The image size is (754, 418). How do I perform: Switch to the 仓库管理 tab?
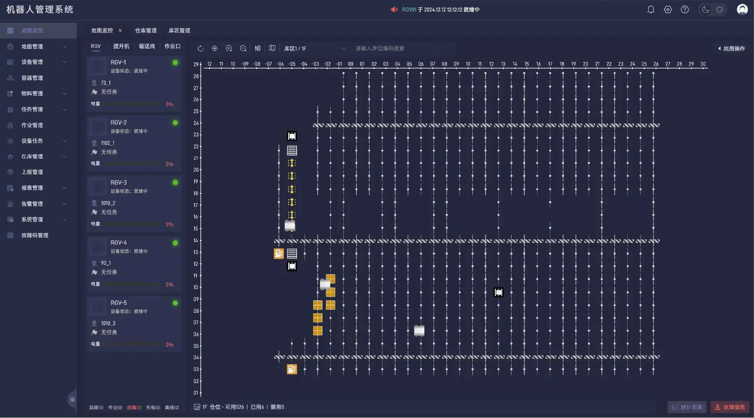[x=146, y=30]
